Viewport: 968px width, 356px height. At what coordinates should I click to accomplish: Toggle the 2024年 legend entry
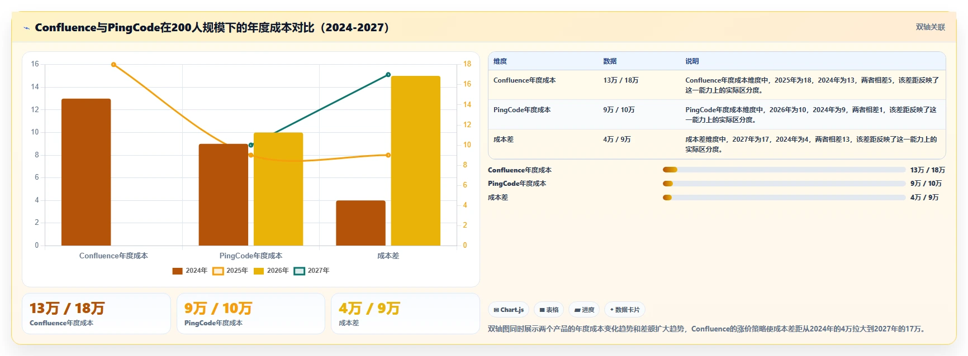click(x=189, y=271)
